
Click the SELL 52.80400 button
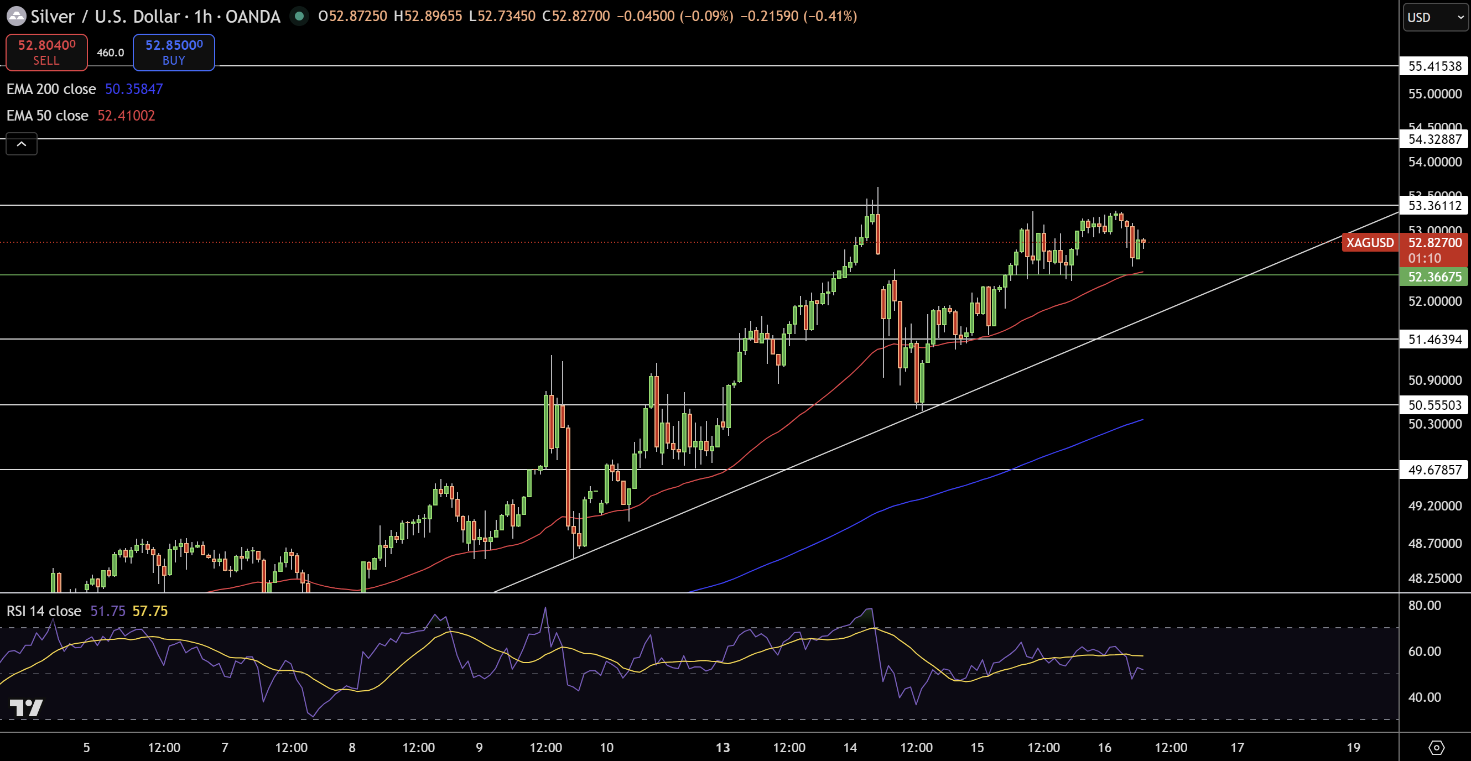[46, 52]
